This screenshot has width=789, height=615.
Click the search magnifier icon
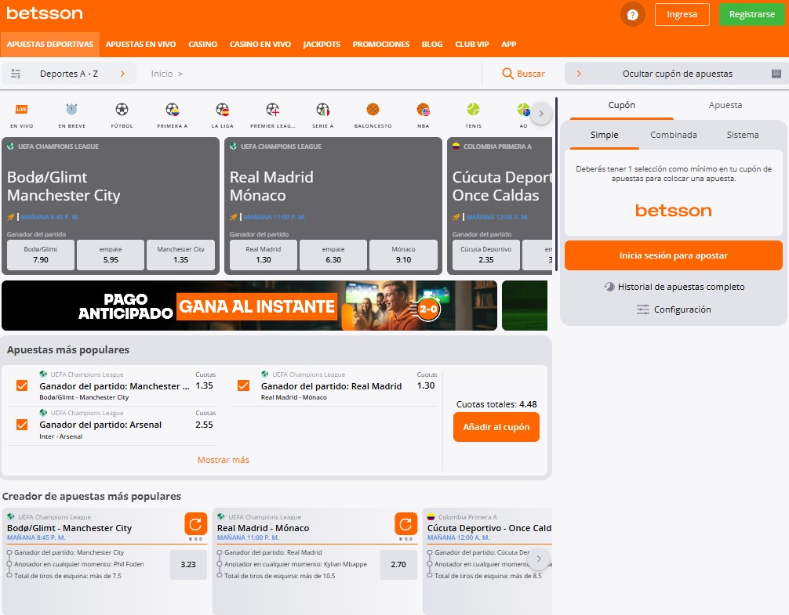click(507, 74)
